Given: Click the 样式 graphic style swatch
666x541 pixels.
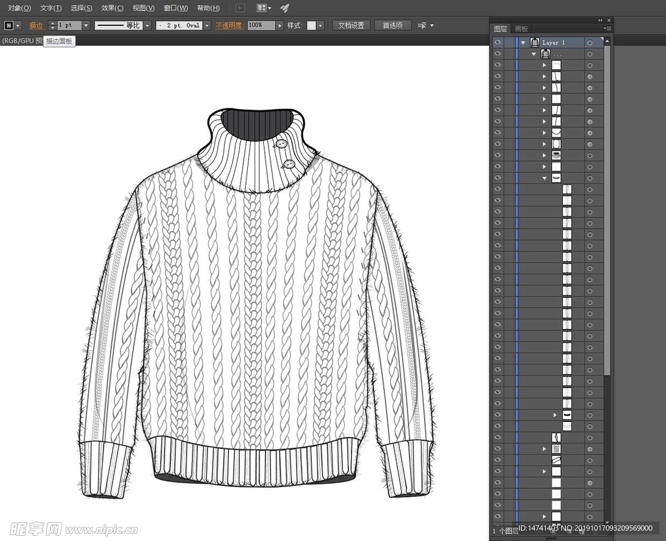Looking at the screenshot, I should (312, 25).
